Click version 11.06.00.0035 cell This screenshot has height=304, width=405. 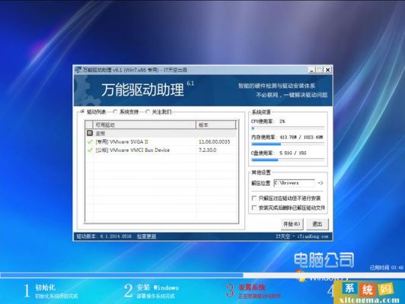click(x=214, y=142)
